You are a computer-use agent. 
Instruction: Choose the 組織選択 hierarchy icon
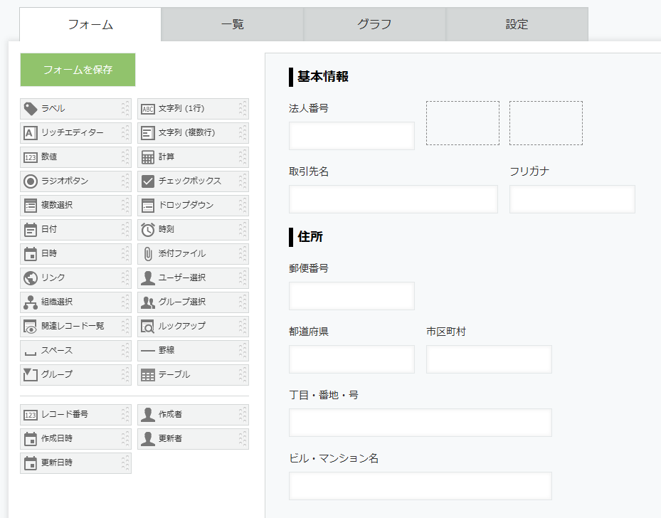[x=31, y=302]
